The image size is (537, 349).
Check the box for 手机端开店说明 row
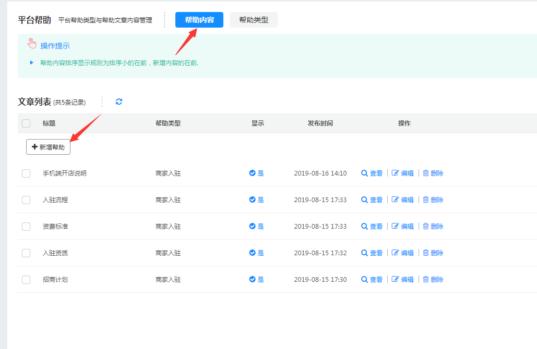click(x=26, y=173)
